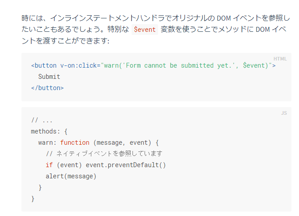Click the '// ...' comment line in JS block

(x=42, y=120)
